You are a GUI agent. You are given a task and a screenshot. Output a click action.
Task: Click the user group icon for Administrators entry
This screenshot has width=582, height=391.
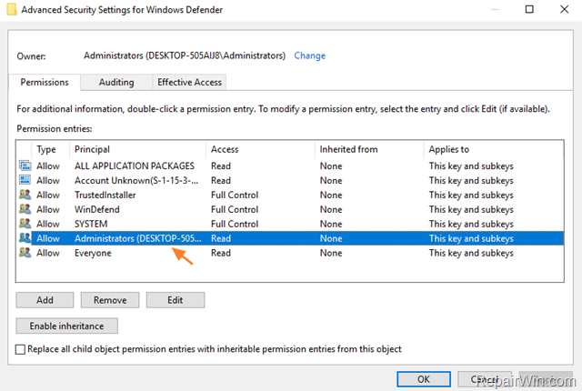[x=25, y=238]
